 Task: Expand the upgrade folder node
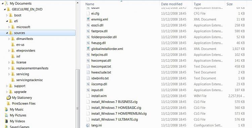7,92
